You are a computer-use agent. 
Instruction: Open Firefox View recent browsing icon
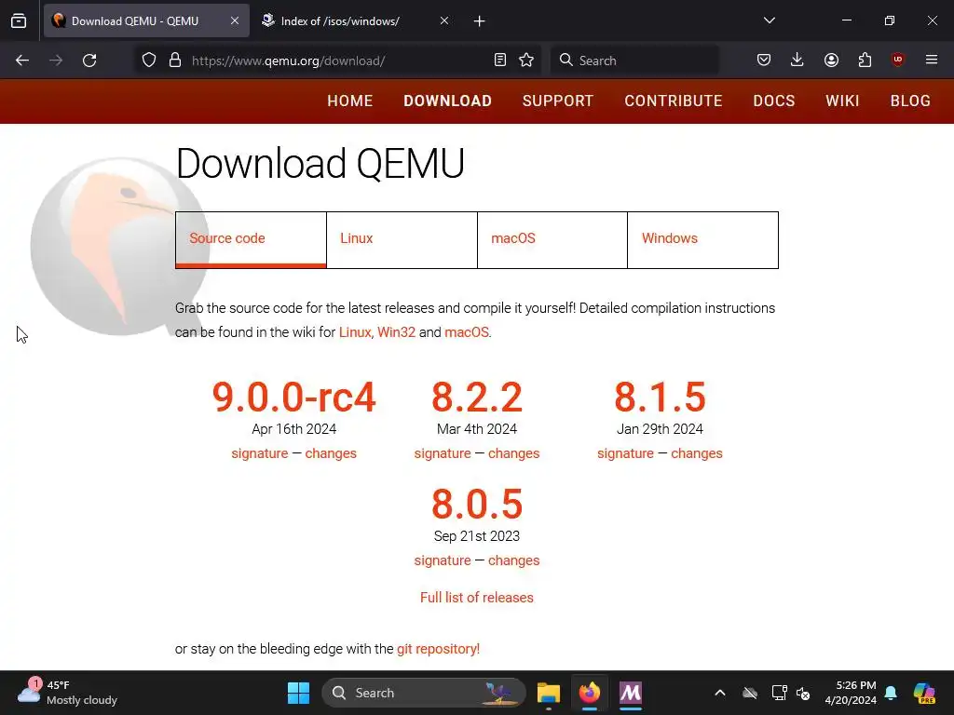pos(19,20)
